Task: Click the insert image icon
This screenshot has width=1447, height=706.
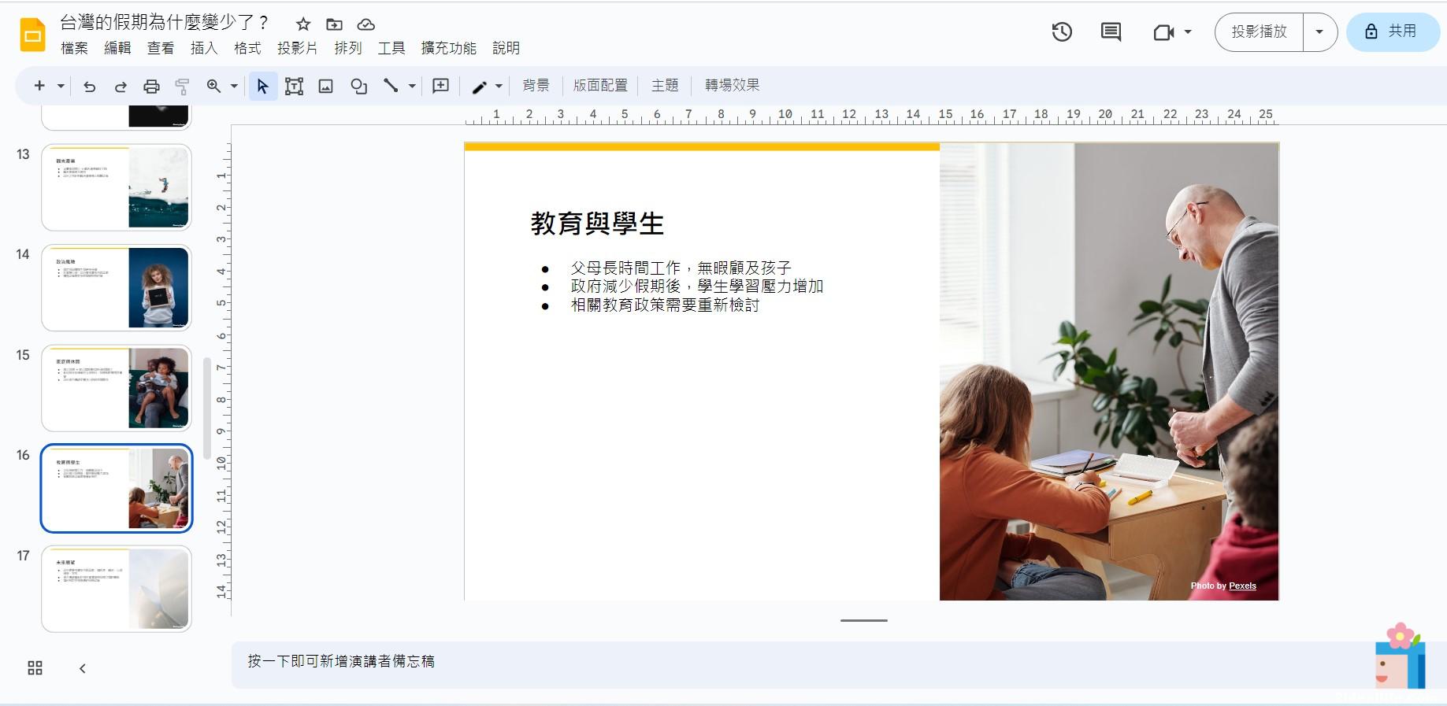Action: [x=325, y=86]
